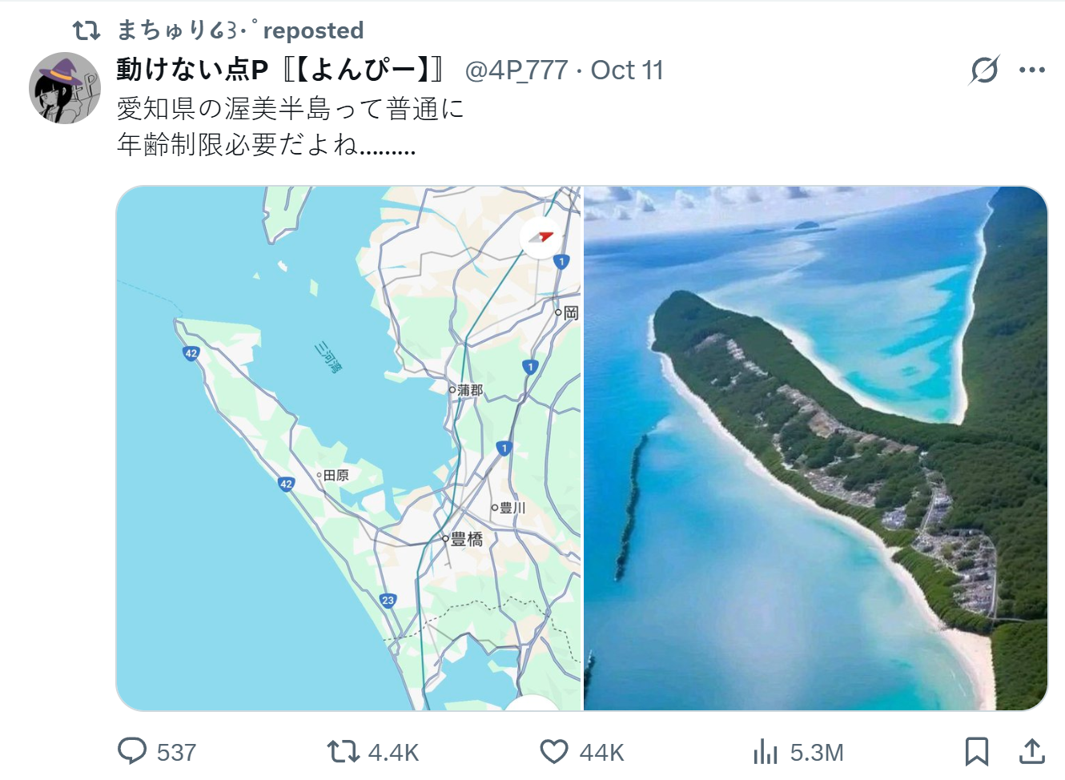Click the Grok slashed-circle icon
Image resolution: width=1065 pixels, height=780 pixels.
pos(984,70)
